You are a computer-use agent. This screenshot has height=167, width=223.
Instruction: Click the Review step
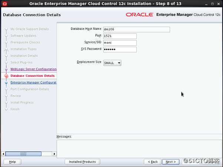(x=16, y=96)
